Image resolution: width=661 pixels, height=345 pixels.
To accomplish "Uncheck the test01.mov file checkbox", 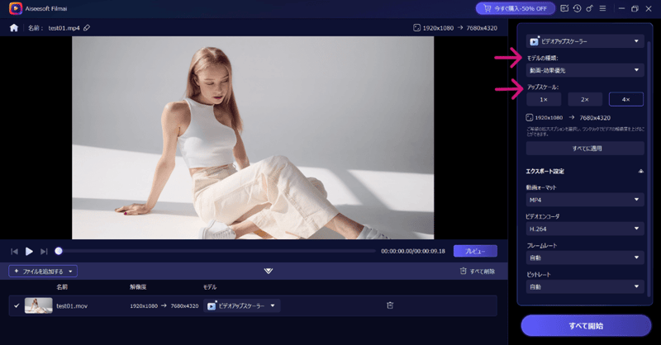I will (x=17, y=305).
